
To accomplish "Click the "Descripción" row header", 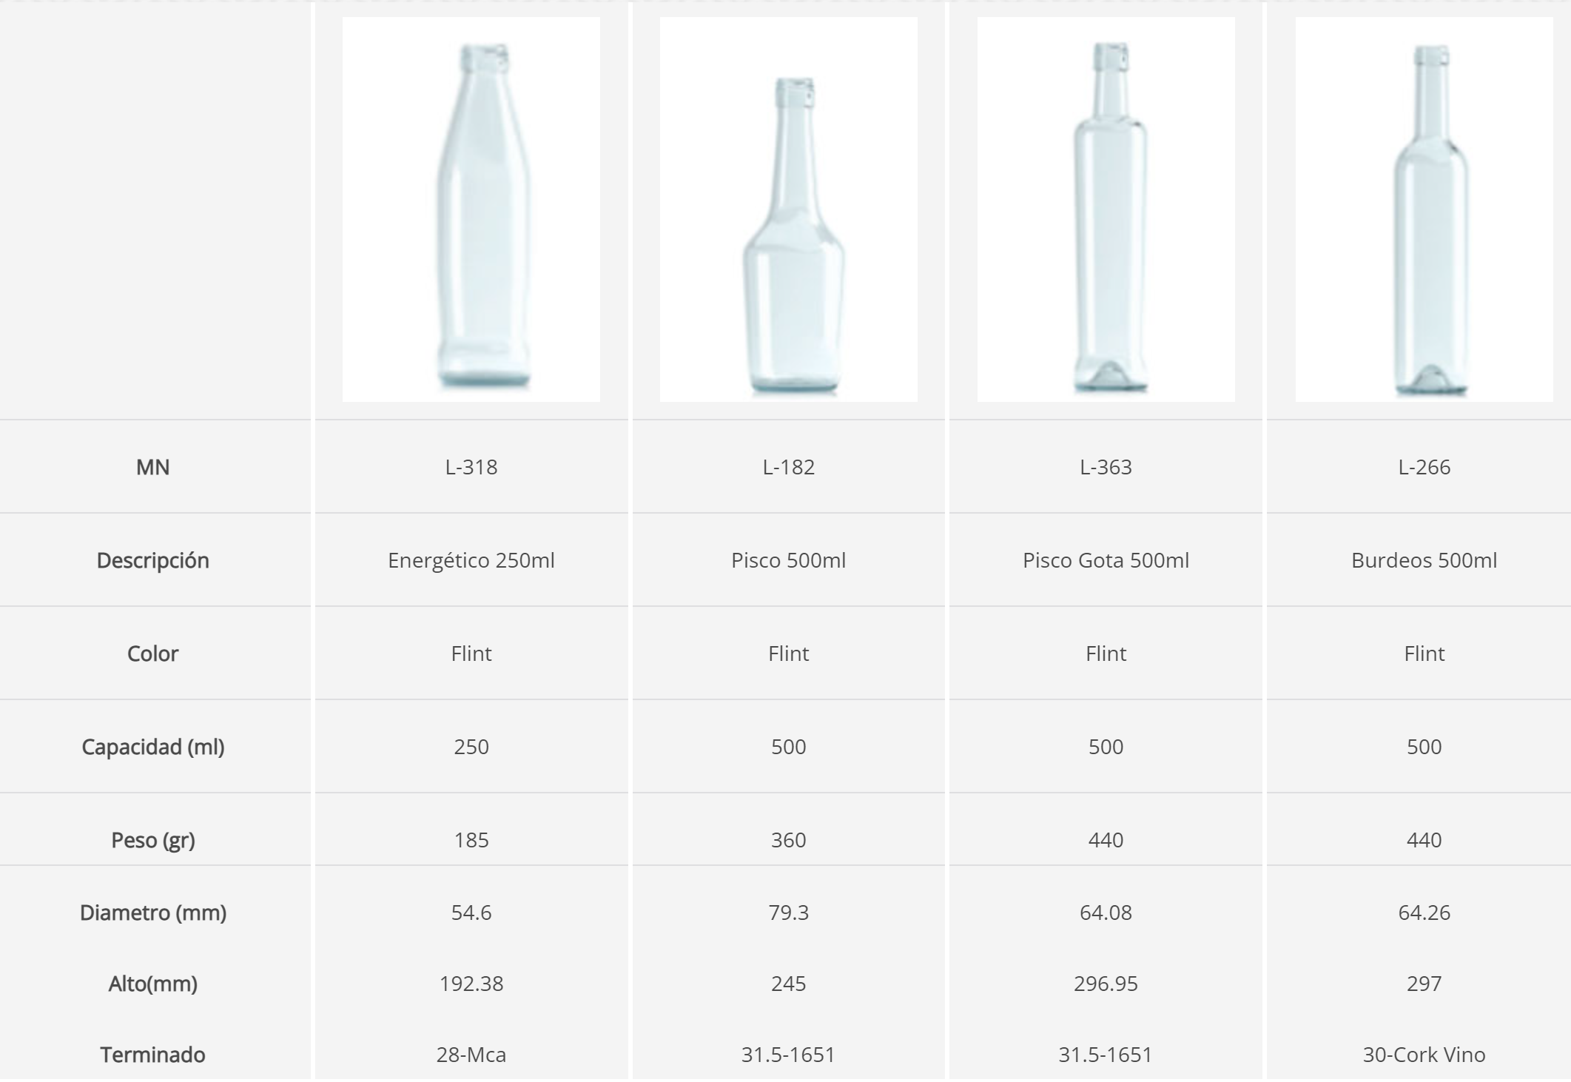I will point(153,560).
